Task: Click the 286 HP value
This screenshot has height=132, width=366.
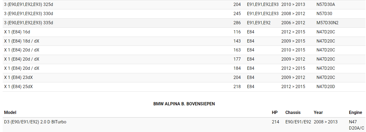Action: (x=237, y=23)
